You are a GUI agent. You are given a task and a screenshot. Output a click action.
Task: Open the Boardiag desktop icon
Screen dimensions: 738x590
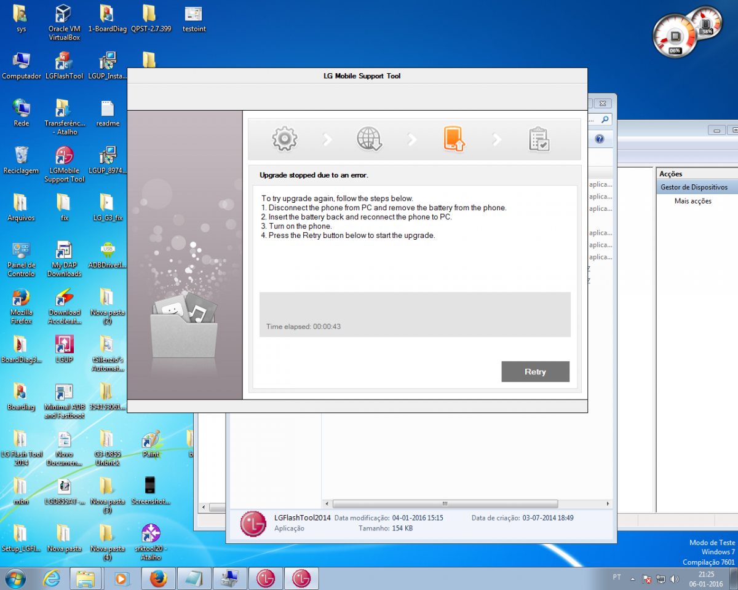(x=21, y=396)
